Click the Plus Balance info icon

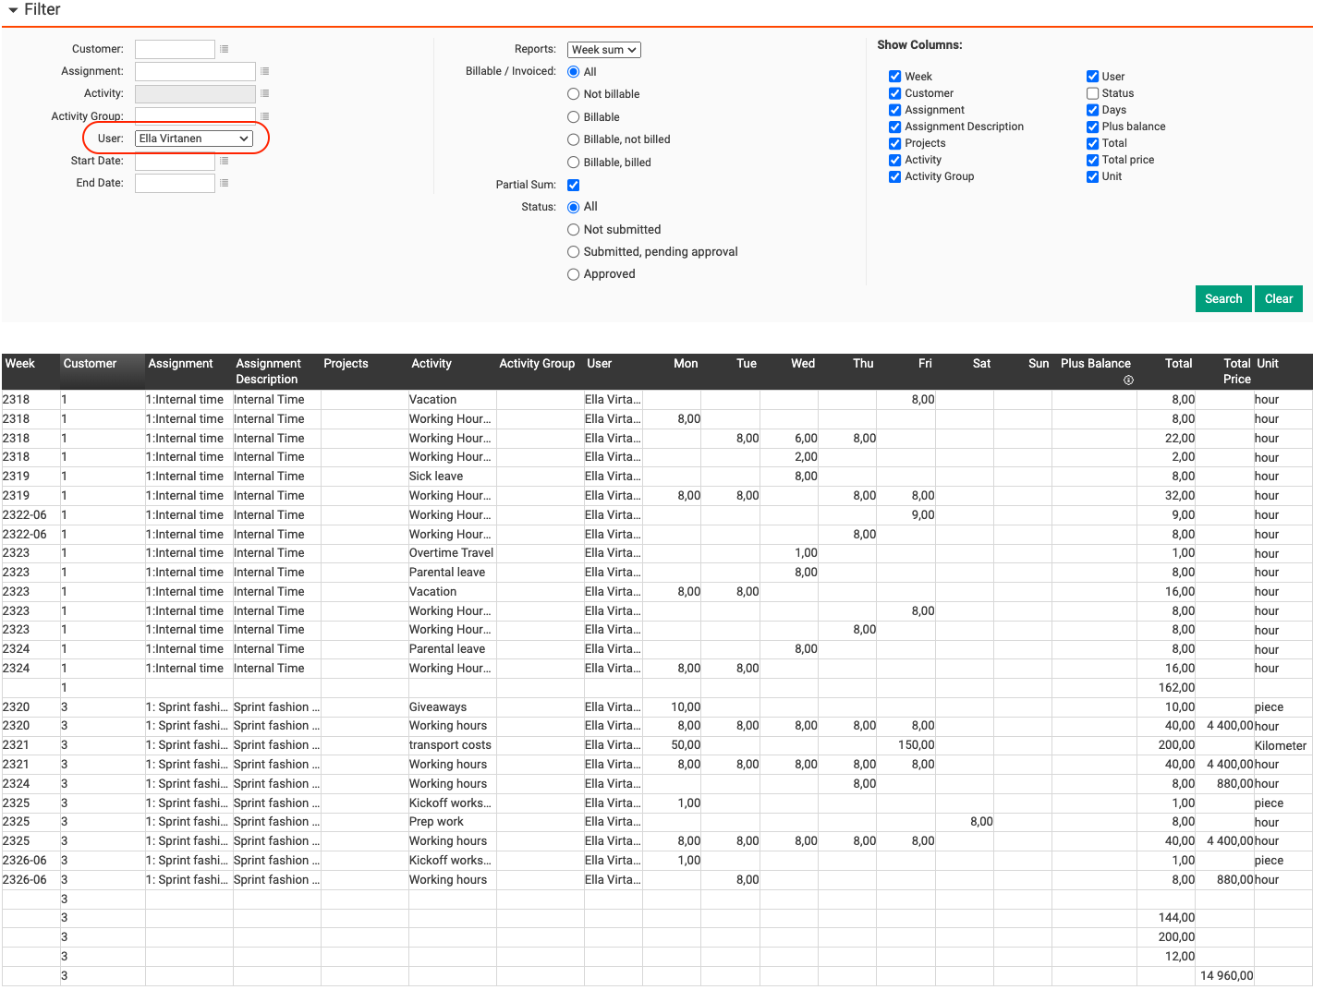click(x=1128, y=380)
